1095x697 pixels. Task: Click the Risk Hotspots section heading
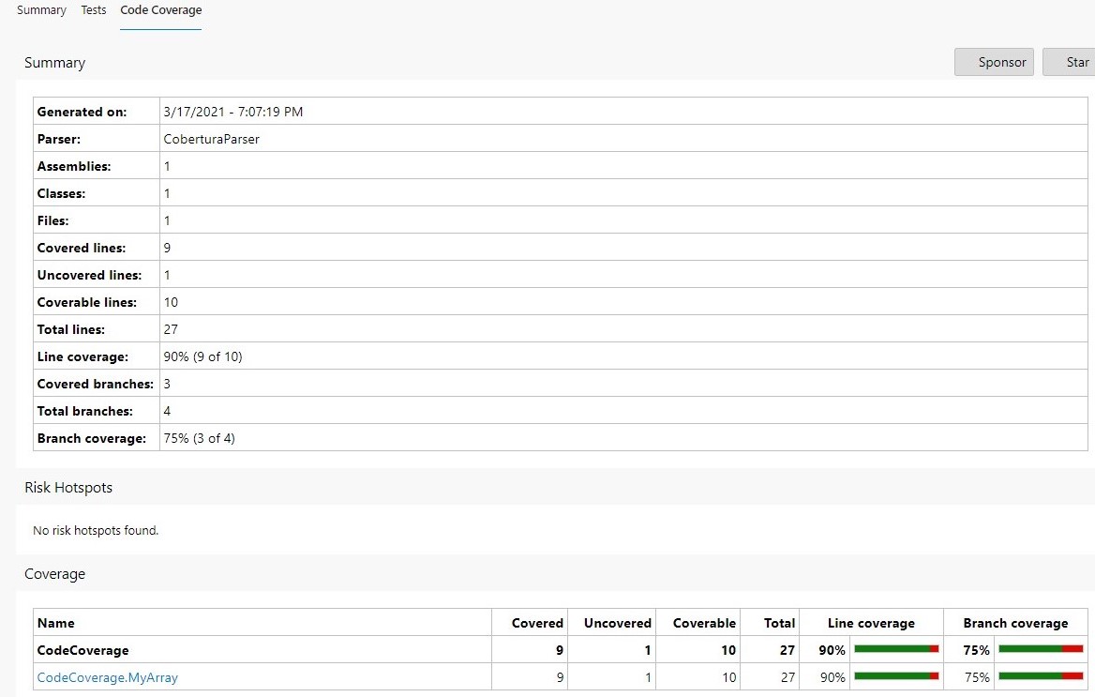68,488
